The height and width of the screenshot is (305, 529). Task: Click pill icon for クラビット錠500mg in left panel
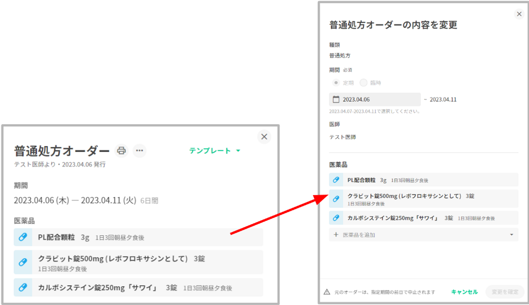click(23, 262)
